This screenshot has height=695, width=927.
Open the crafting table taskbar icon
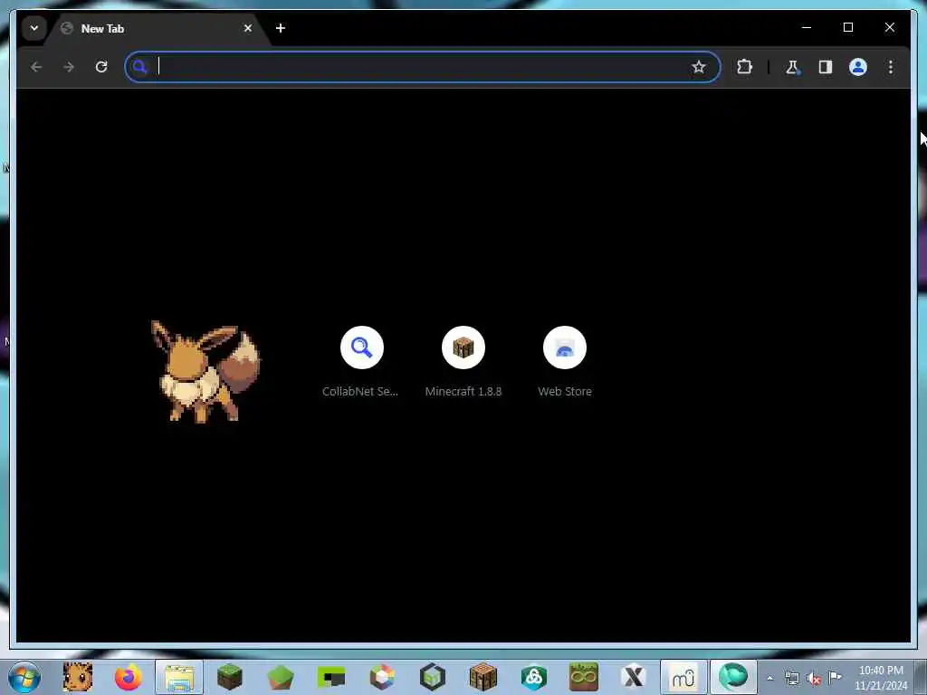click(483, 677)
